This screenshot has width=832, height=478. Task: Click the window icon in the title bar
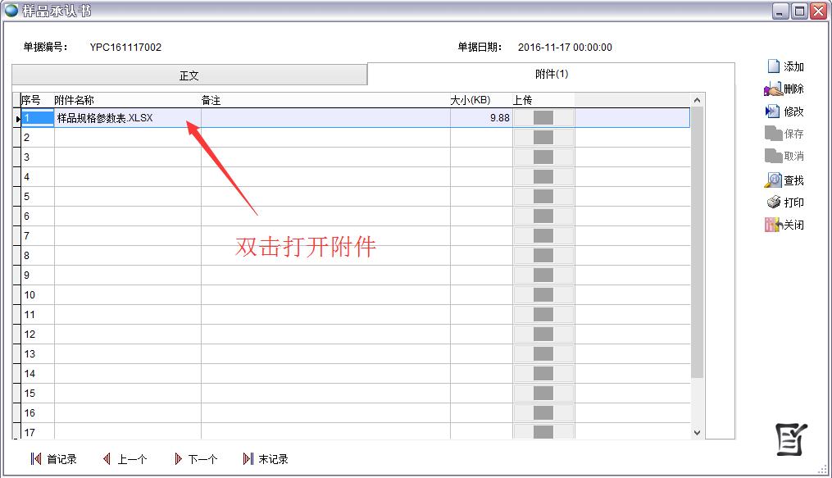coord(11,11)
